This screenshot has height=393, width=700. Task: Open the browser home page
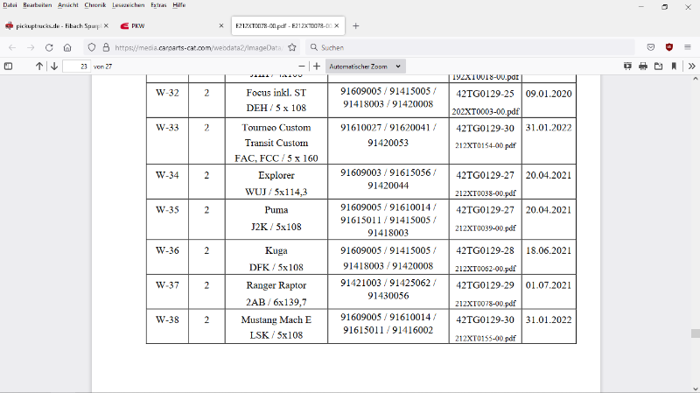click(x=67, y=47)
